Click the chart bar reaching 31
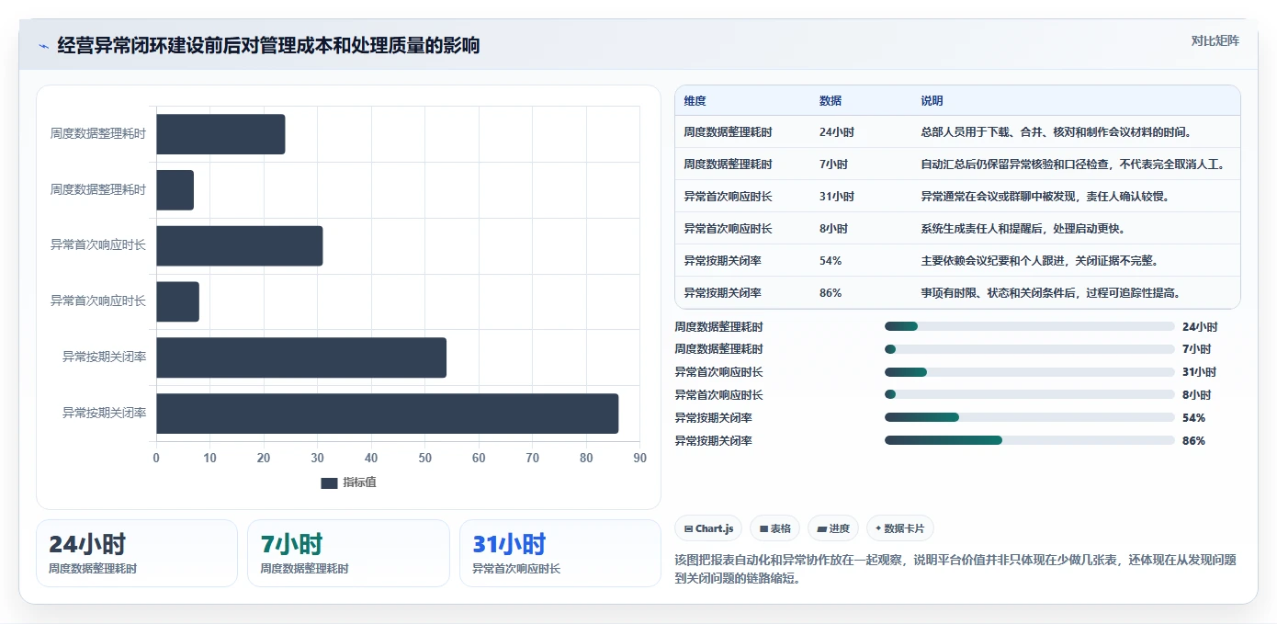 point(239,245)
